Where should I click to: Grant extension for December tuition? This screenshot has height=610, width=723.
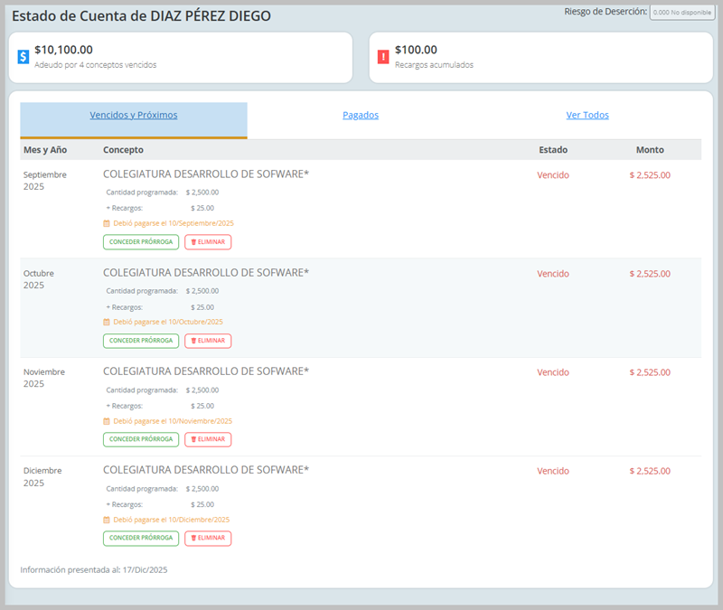(141, 538)
